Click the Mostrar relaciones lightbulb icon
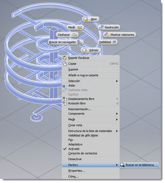 [107, 35]
